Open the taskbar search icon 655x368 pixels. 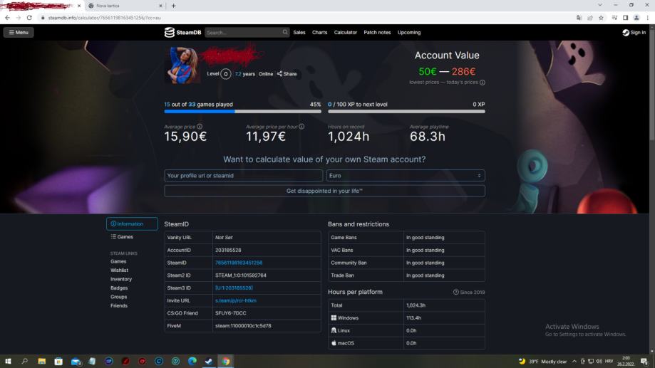click(x=25, y=362)
